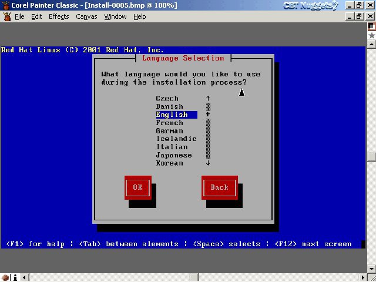
Task: Close the Install-0005.bmp document window
Action: (x=370, y=16)
